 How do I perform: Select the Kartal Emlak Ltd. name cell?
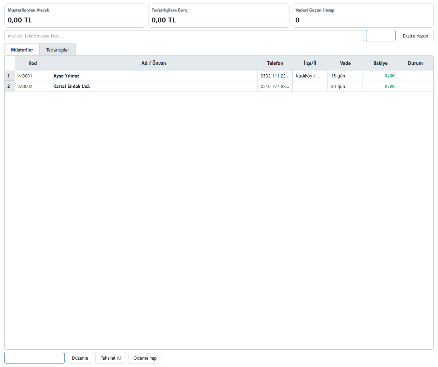[x=154, y=86]
